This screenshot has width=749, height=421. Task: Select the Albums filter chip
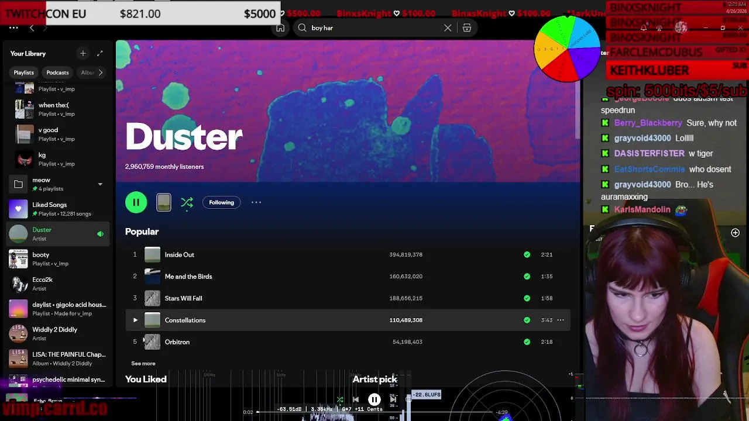click(87, 73)
